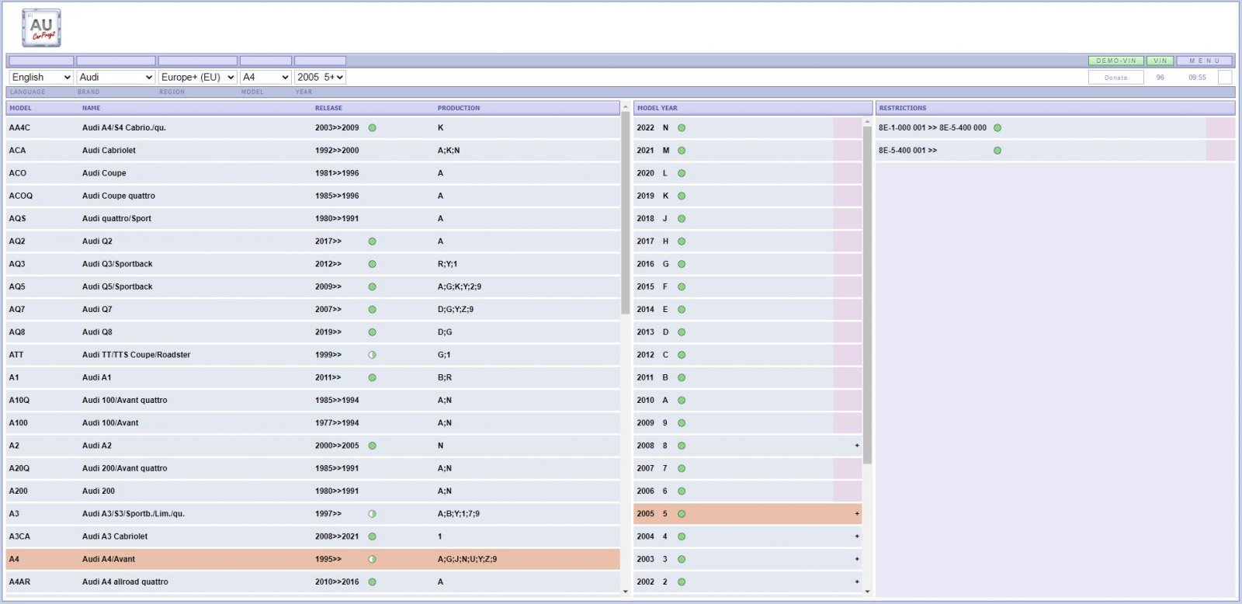The width and height of the screenshot is (1242, 604).
Task: Click green dot for restriction 8E-5-400 001
Action: (x=997, y=151)
